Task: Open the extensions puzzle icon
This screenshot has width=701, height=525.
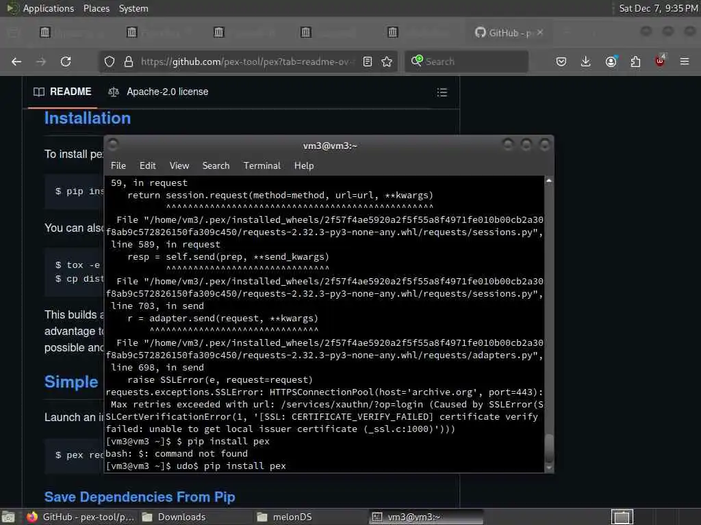Action: [635, 62]
